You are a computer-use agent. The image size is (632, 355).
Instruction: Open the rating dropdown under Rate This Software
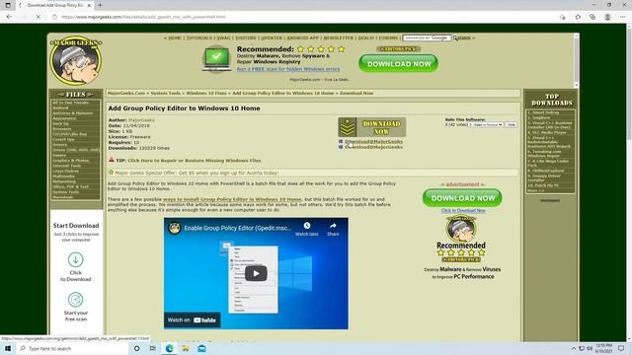point(487,125)
